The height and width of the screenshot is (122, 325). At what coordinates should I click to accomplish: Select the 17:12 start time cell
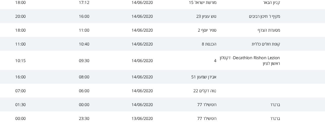click(84, 3)
